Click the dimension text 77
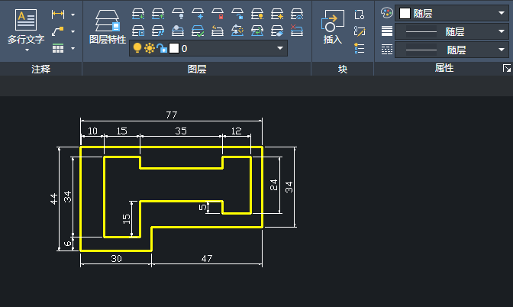513x307 pixels. click(x=172, y=115)
